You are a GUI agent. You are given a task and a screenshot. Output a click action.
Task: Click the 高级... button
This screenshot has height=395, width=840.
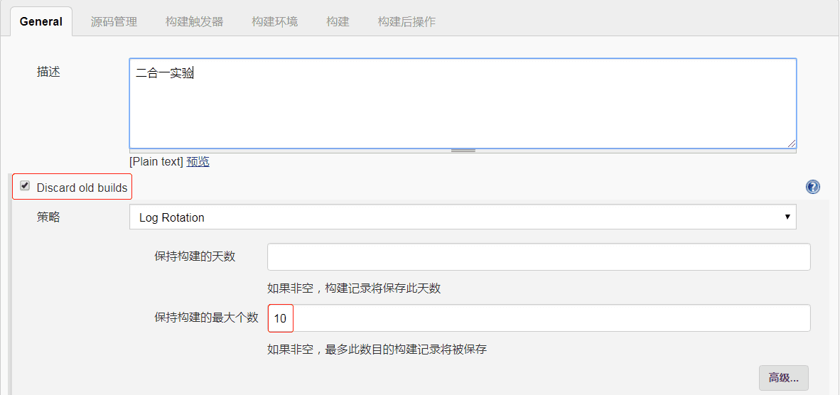point(784,378)
